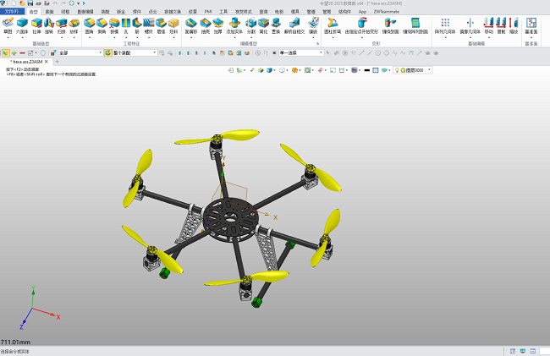The image size is (550, 356).
Task: Open the ZWTeammate ribbon tab
Action: coord(386,12)
